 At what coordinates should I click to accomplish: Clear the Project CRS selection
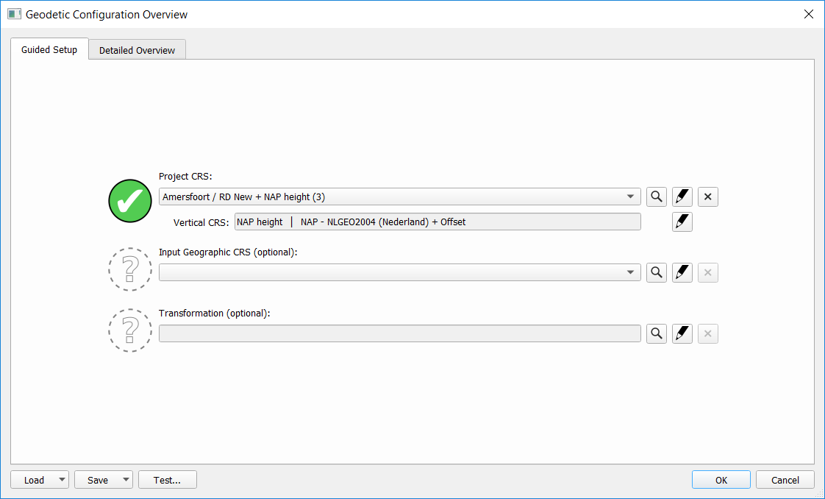708,197
